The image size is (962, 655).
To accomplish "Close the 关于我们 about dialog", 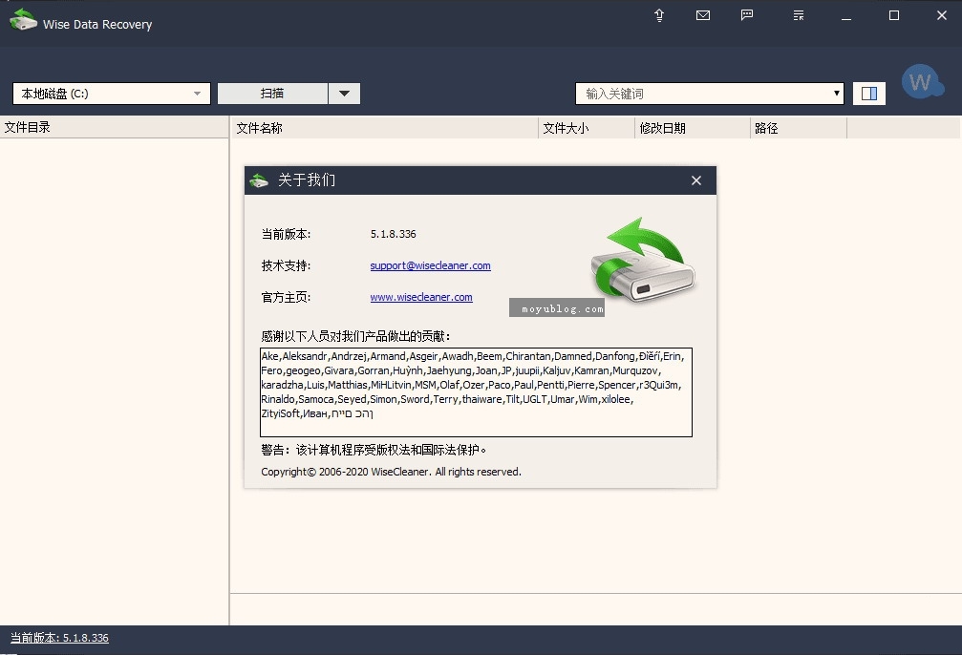I will tap(696, 180).
